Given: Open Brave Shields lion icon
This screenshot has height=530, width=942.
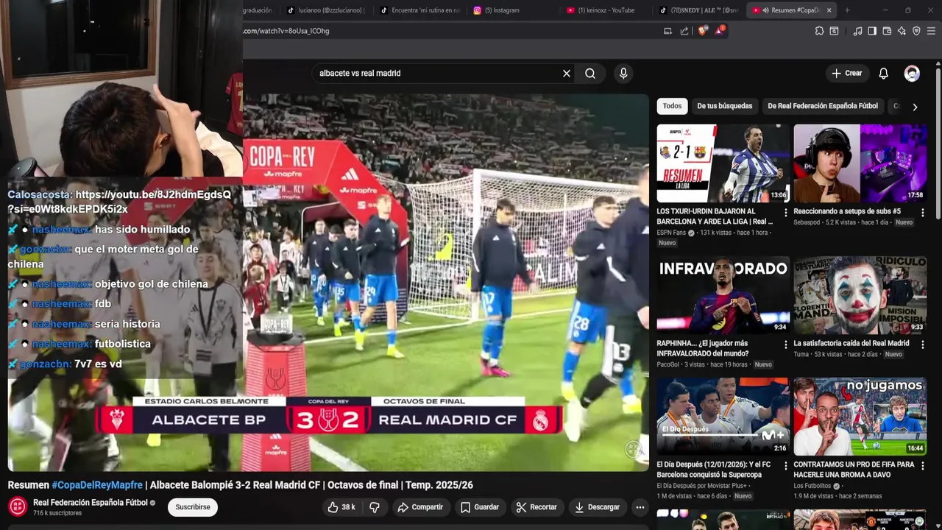Looking at the screenshot, I should pos(702,31).
